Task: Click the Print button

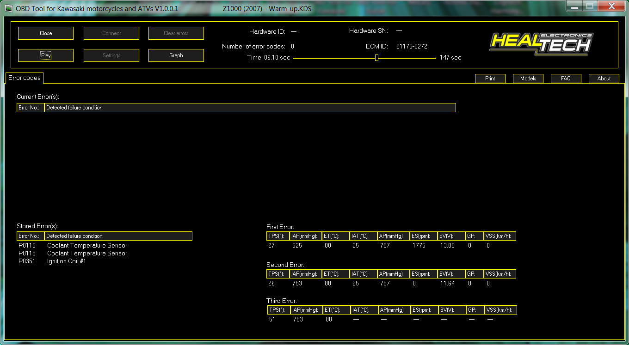Action: point(490,79)
